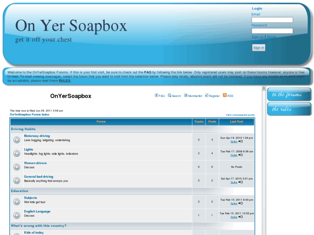The height and width of the screenshot is (235, 314).
Task: Click the scrollbar up arrow
Action: [264, 88]
